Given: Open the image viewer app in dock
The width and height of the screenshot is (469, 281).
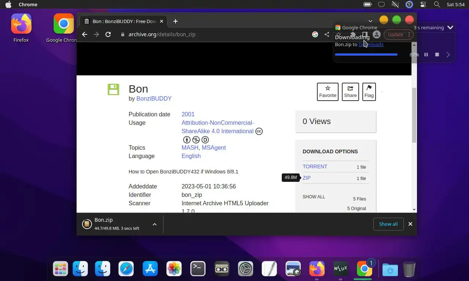Looking at the screenshot, I should pos(293,269).
